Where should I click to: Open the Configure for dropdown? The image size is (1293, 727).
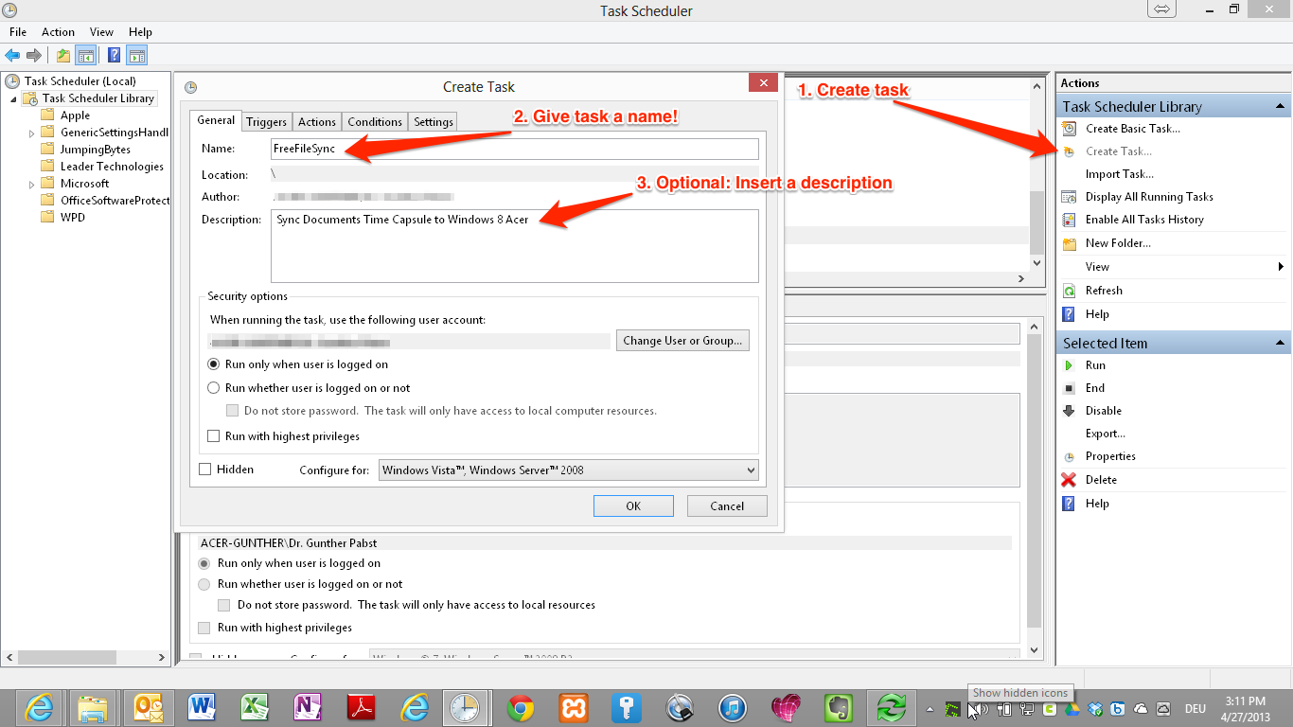568,470
